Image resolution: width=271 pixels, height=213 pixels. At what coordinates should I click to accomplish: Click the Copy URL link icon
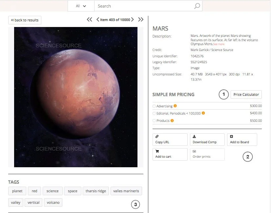pyautogui.click(x=157, y=136)
